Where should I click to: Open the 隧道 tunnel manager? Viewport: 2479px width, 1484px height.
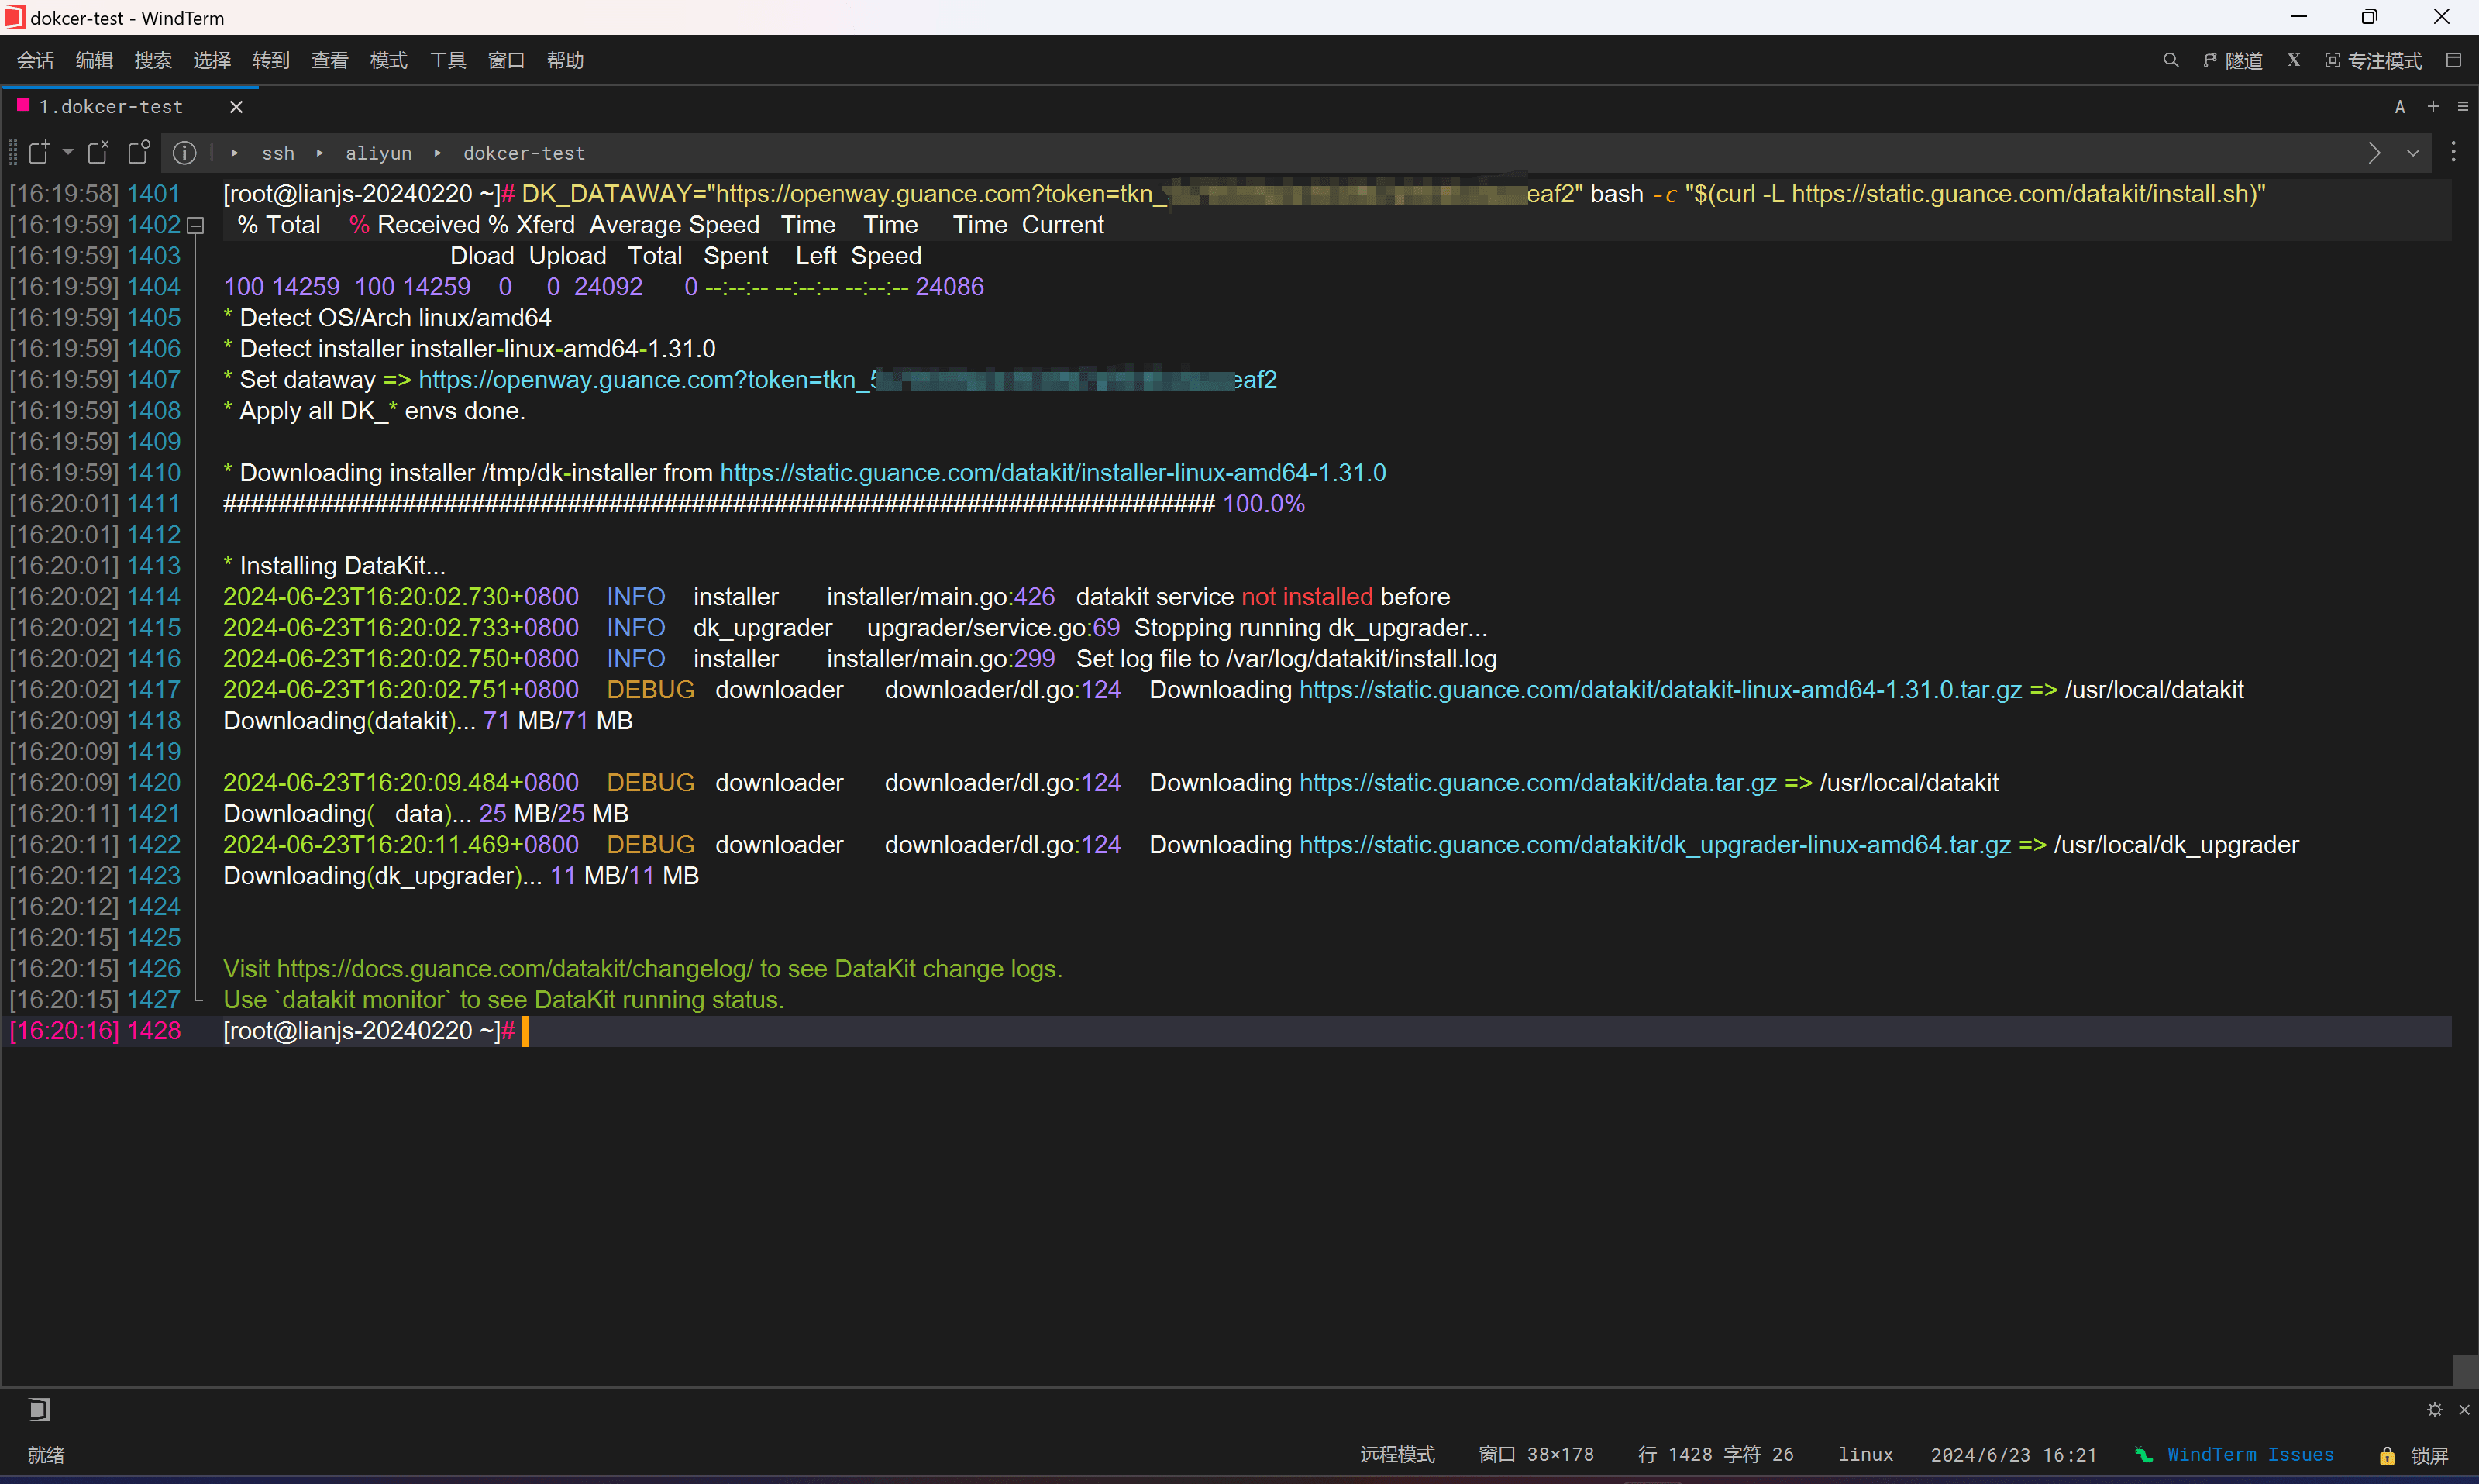[x=2233, y=60]
